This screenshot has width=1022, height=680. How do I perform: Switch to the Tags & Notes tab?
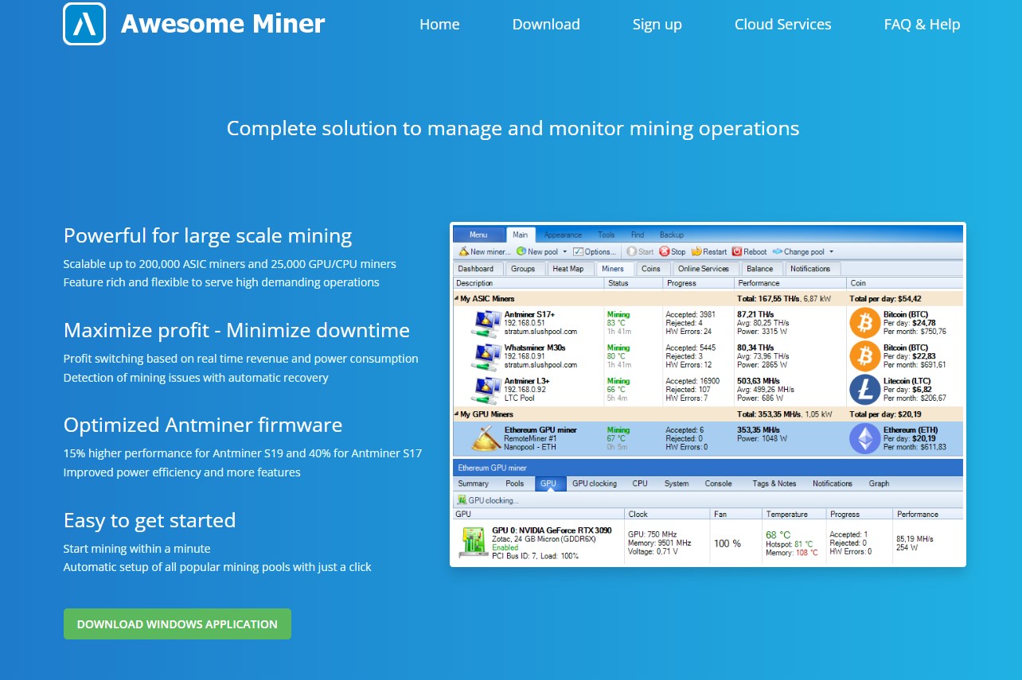coord(774,484)
